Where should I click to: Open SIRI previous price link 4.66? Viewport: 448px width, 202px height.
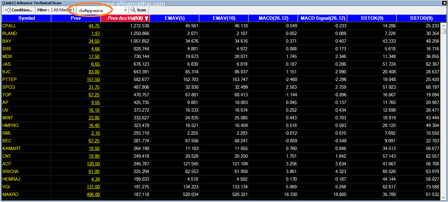(x=95, y=49)
